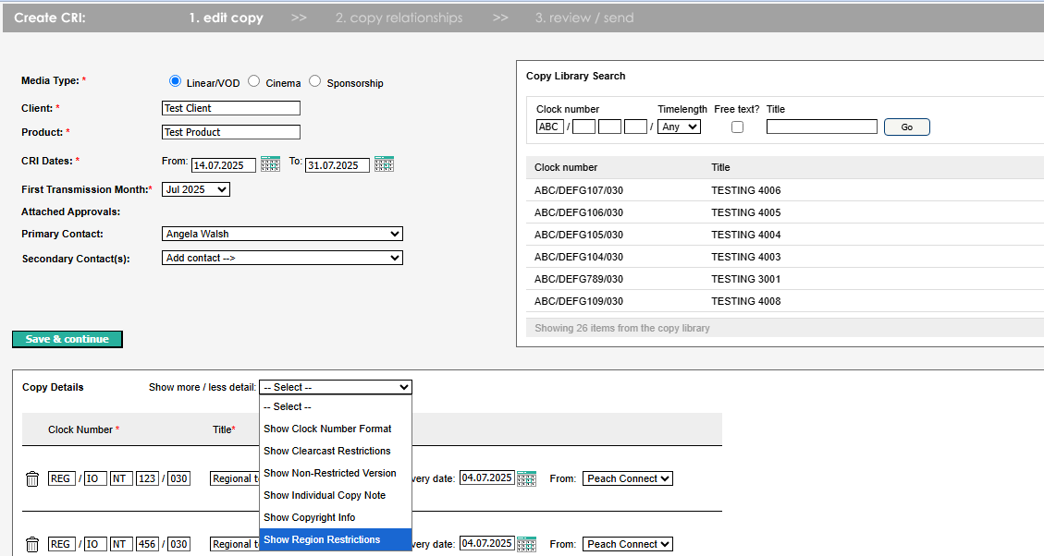Click the ABC clock number search field
This screenshot has width=1044, height=556.
[550, 127]
